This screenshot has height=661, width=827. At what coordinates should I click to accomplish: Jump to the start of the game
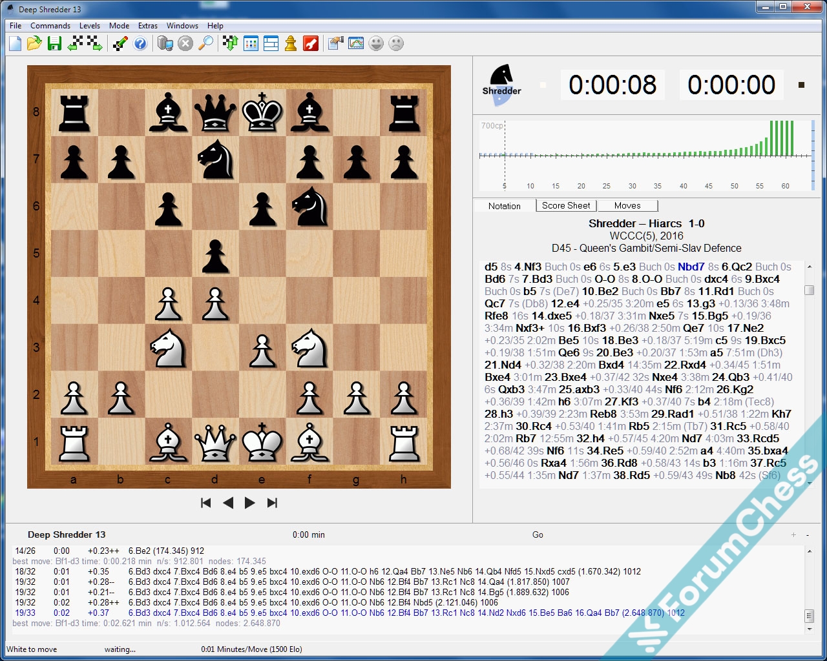pos(205,503)
